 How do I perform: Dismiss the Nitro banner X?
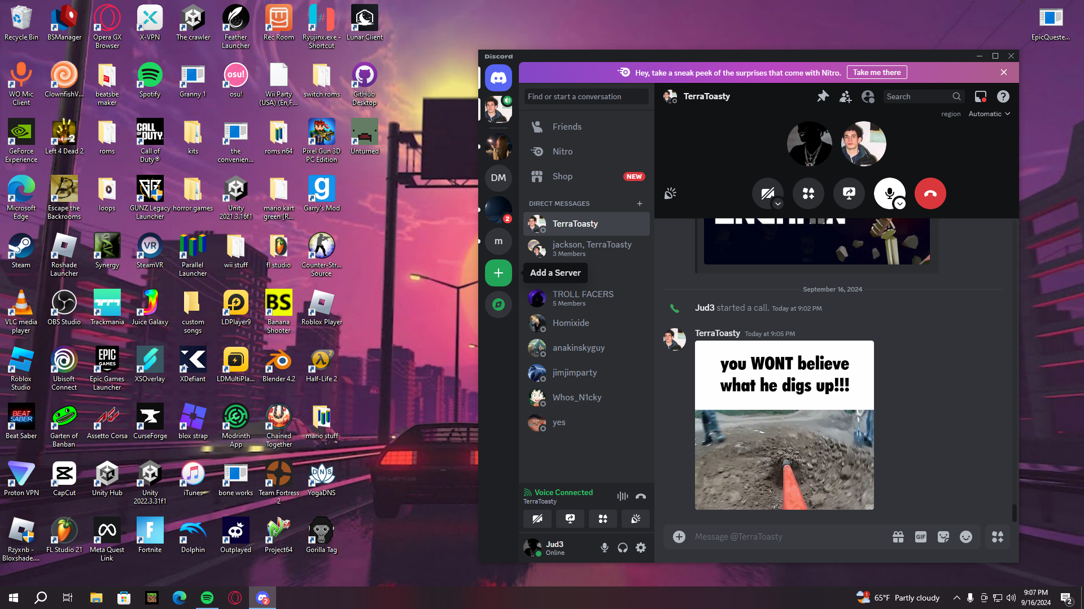[1003, 72]
